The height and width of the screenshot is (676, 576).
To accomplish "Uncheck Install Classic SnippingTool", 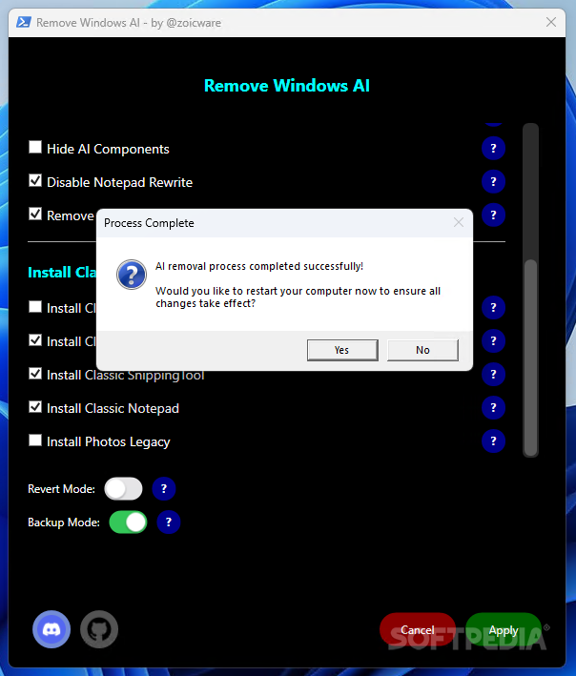I will point(35,373).
